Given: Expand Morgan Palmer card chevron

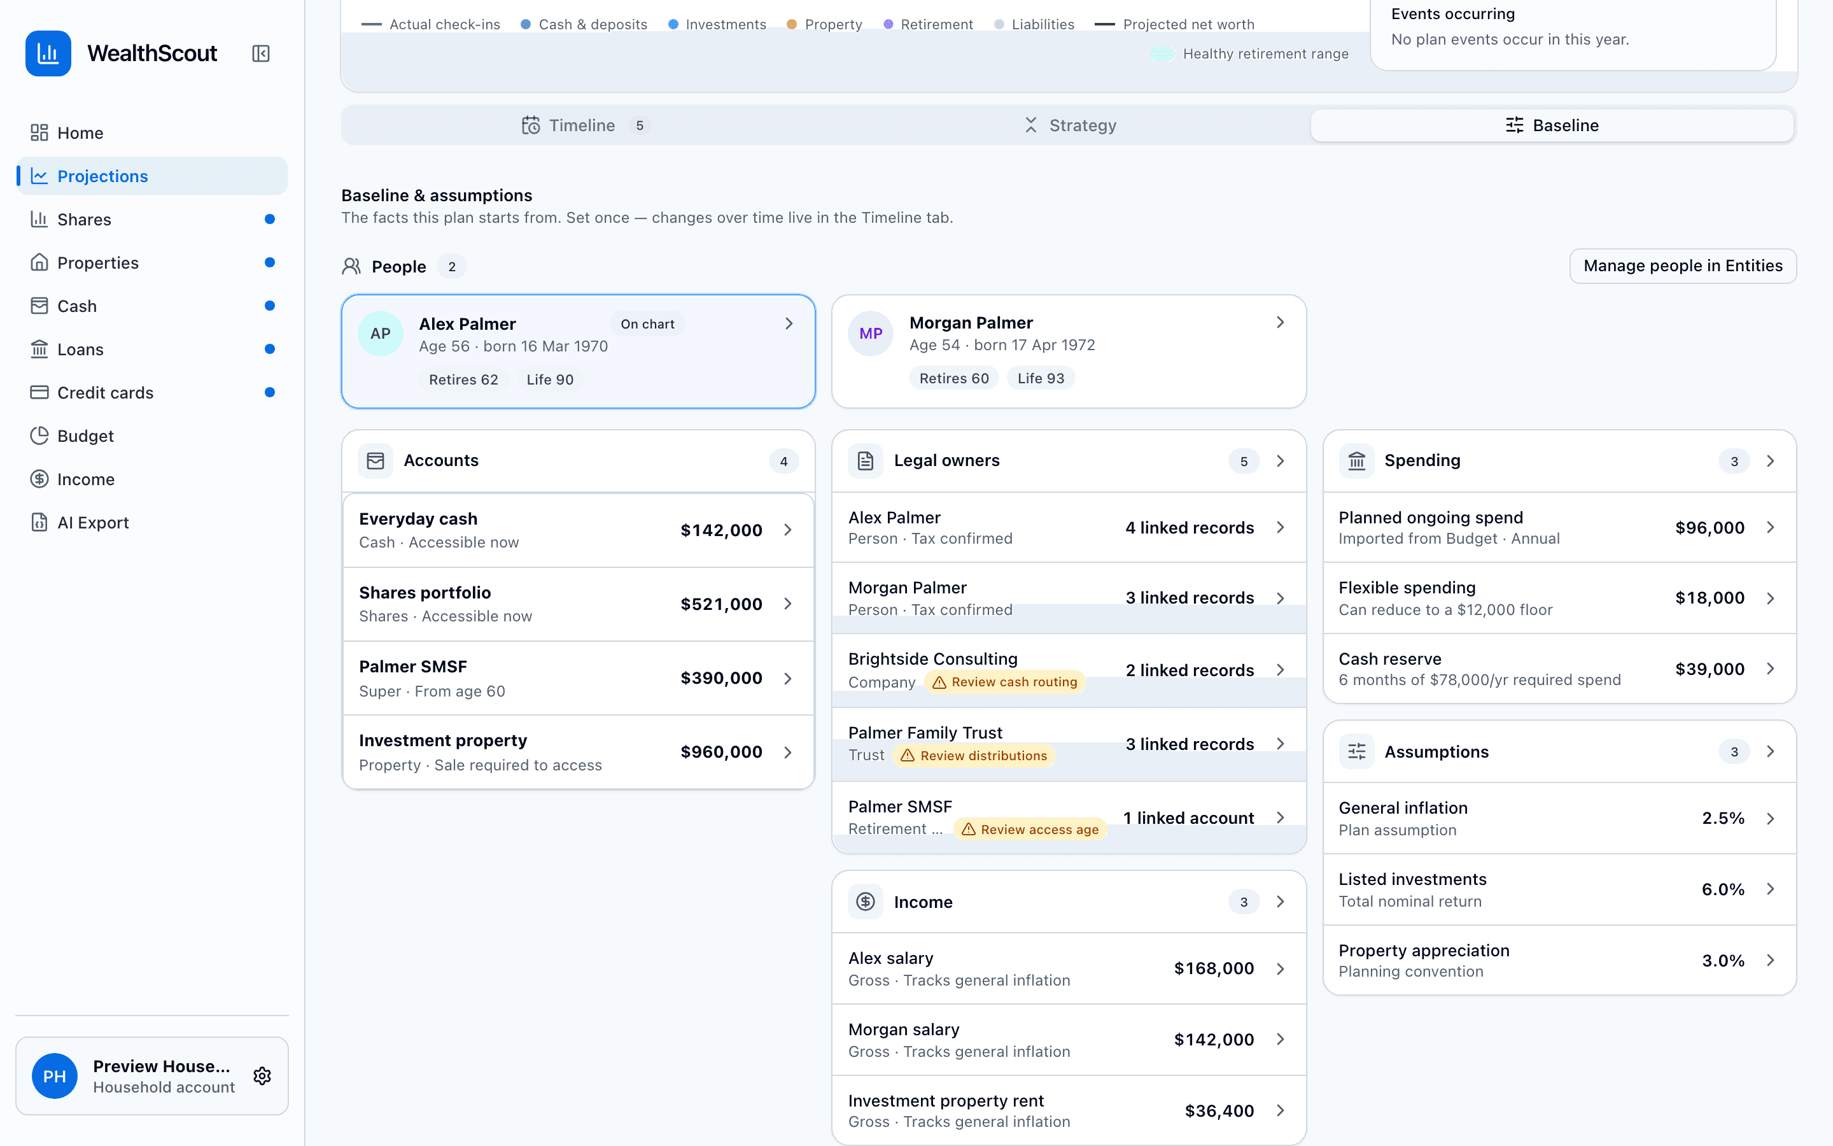Looking at the screenshot, I should [1280, 322].
